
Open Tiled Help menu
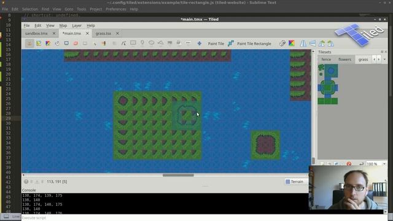pos(91,26)
